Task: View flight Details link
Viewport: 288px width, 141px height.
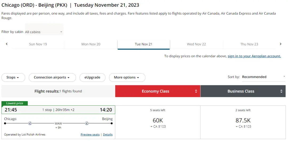Action: tap(108, 135)
